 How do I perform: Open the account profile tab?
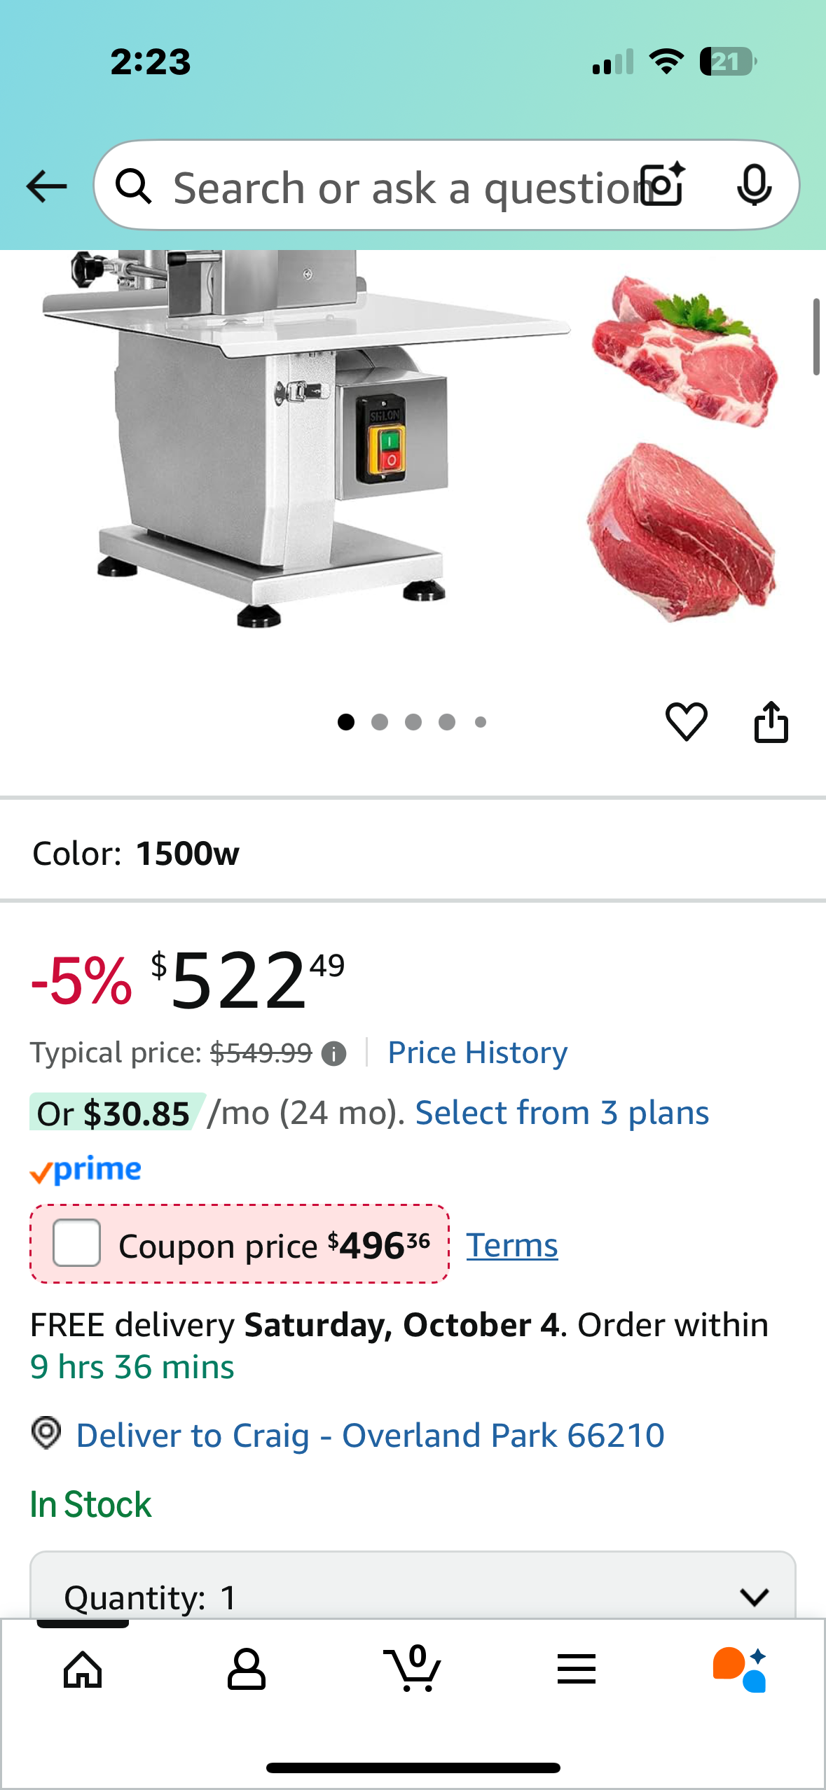click(247, 1670)
